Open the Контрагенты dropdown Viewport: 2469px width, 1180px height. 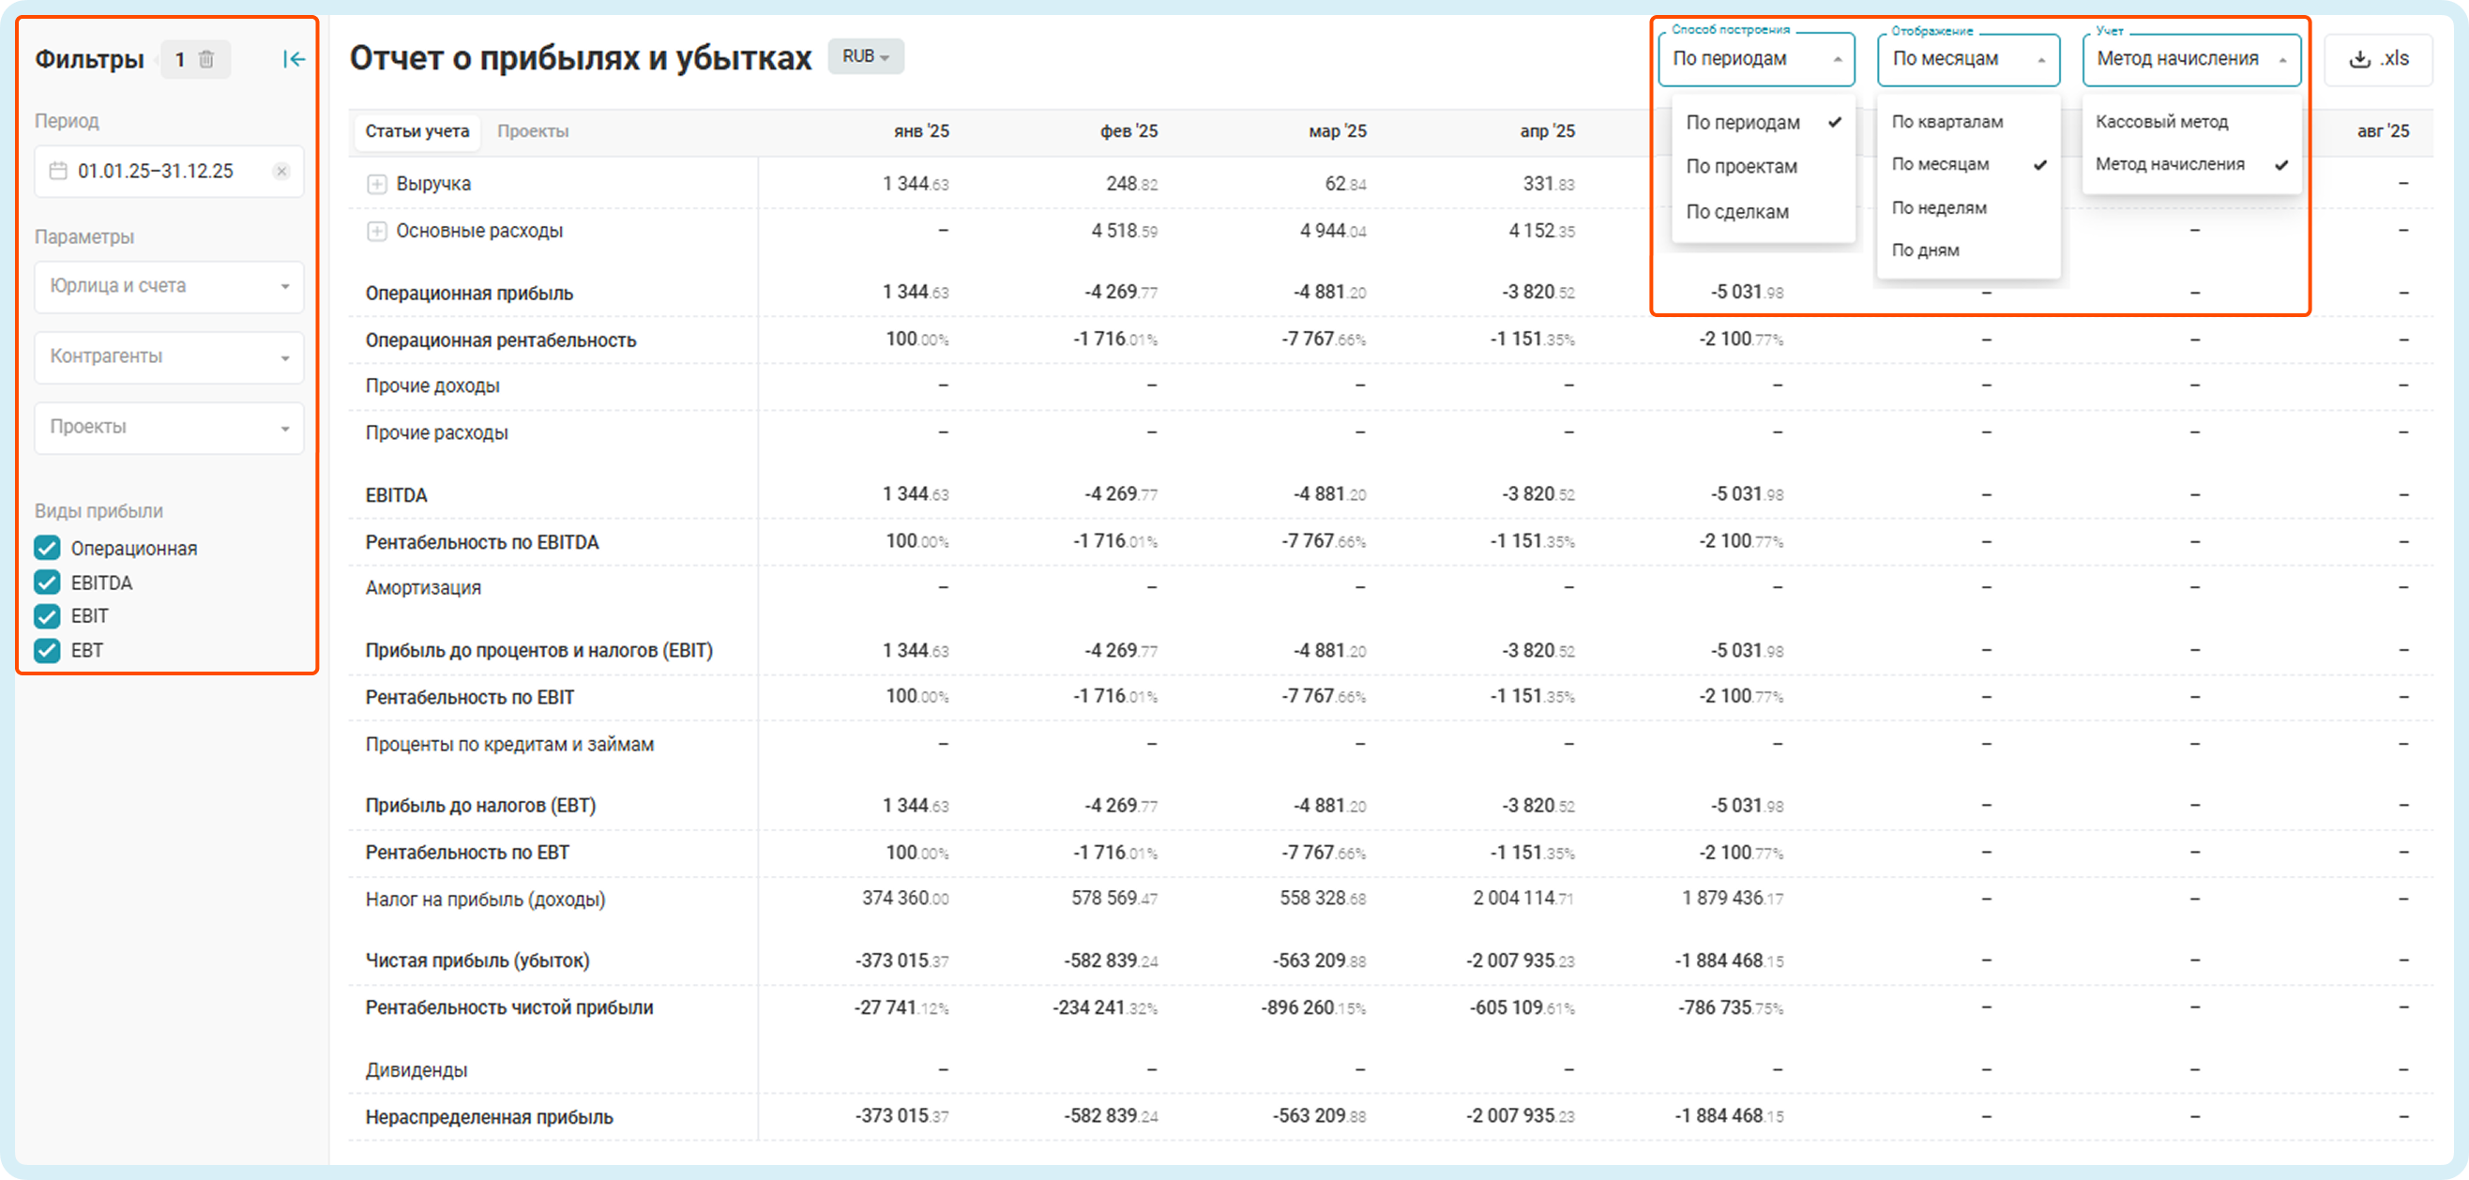pyautogui.click(x=169, y=356)
